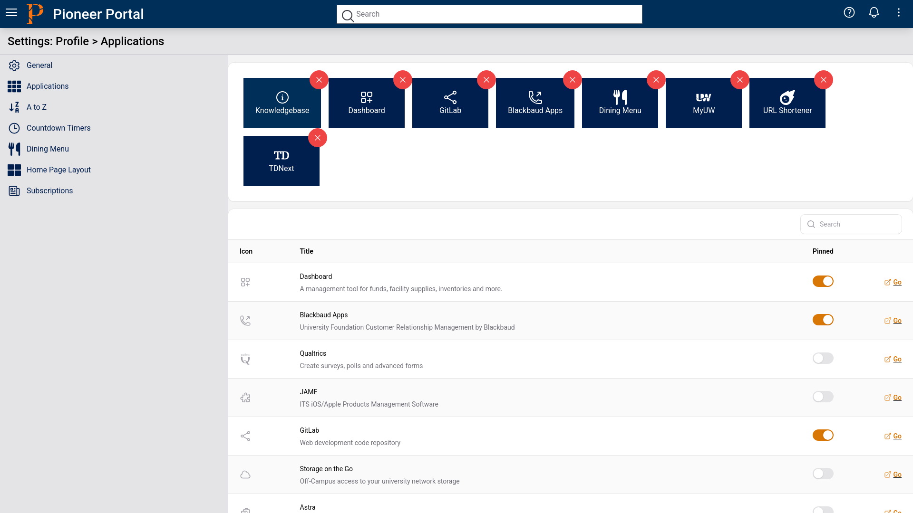This screenshot has width=913, height=513.
Task: Click the Icon column header
Action: coord(246,251)
